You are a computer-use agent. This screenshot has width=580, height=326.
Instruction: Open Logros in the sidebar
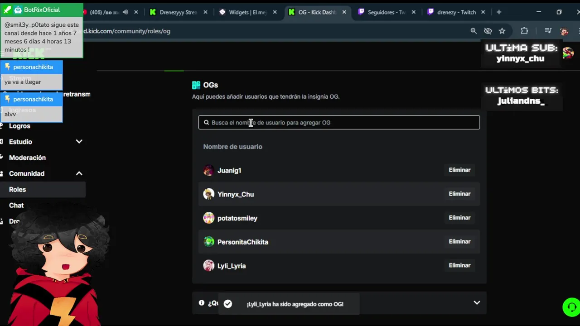(19, 126)
